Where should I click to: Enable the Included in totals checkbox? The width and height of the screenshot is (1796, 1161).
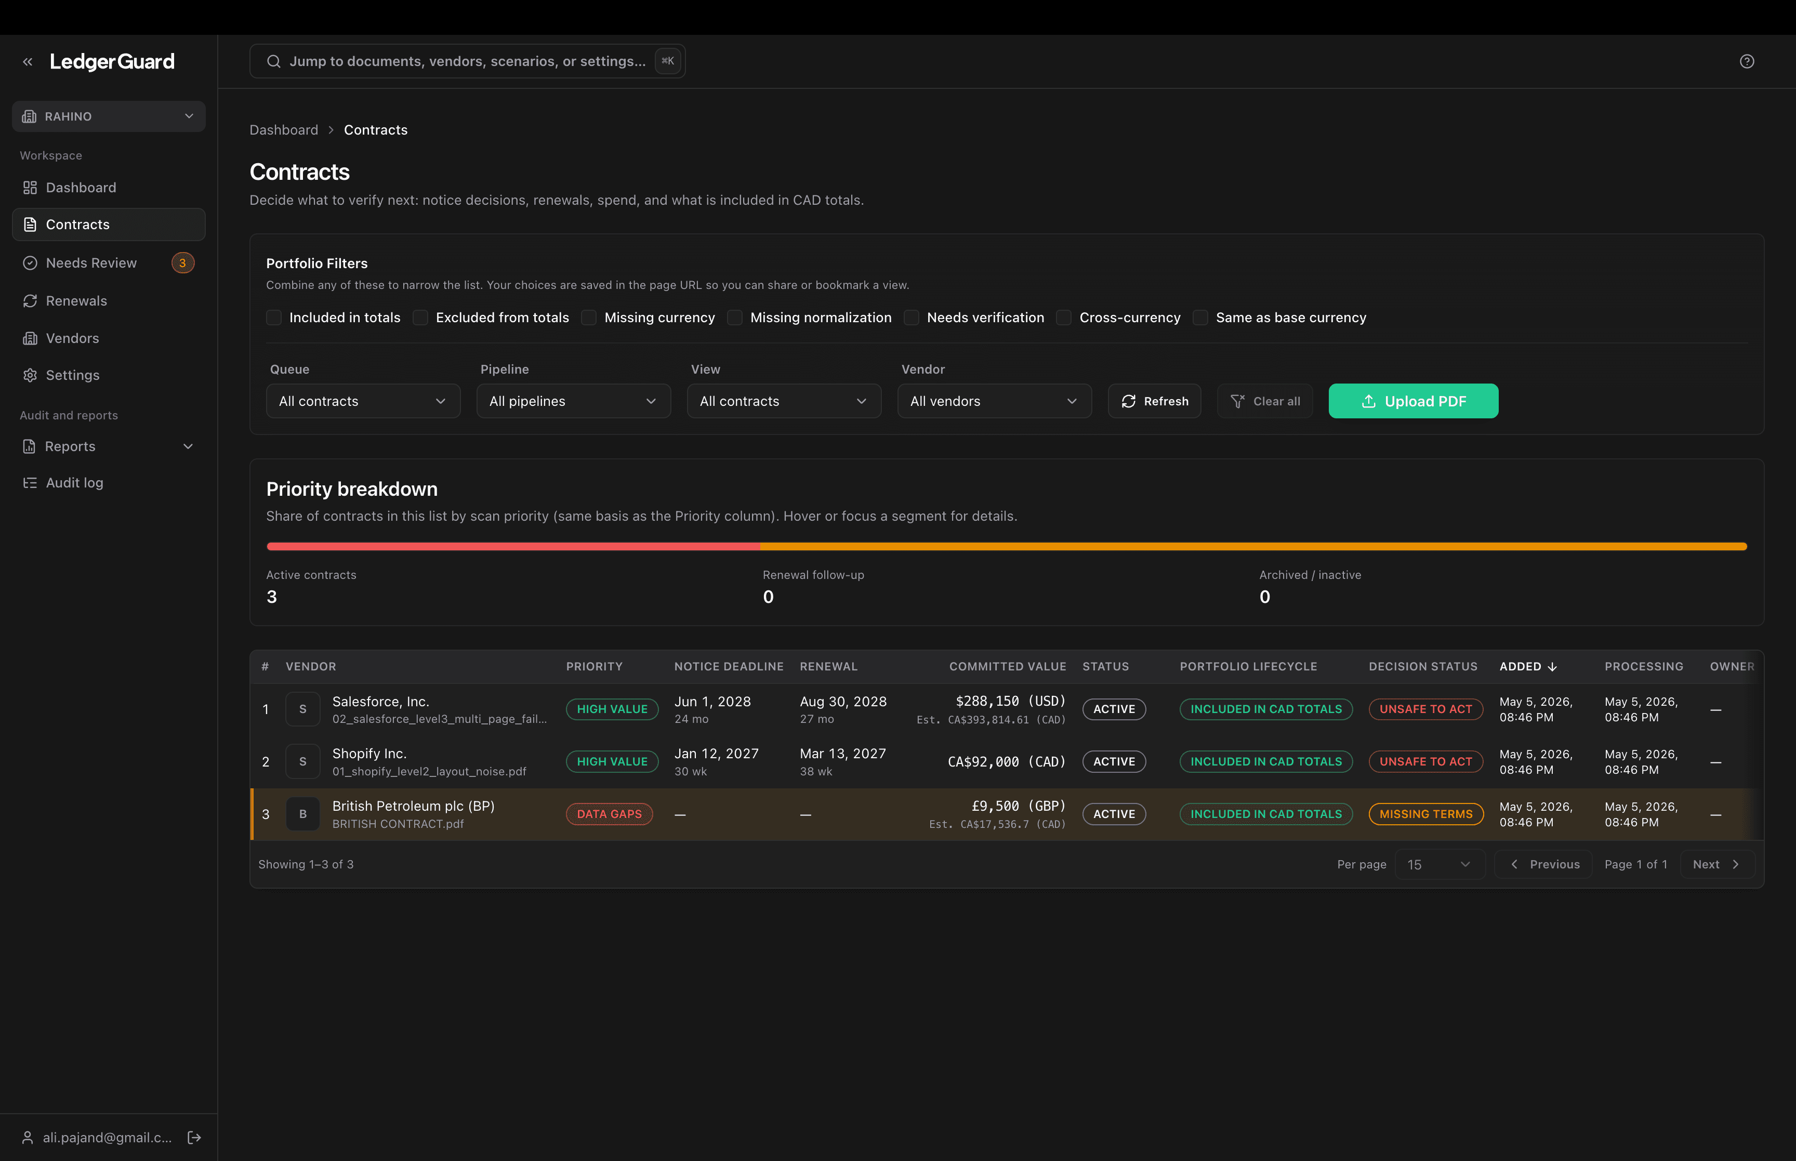click(x=273, y=318)
